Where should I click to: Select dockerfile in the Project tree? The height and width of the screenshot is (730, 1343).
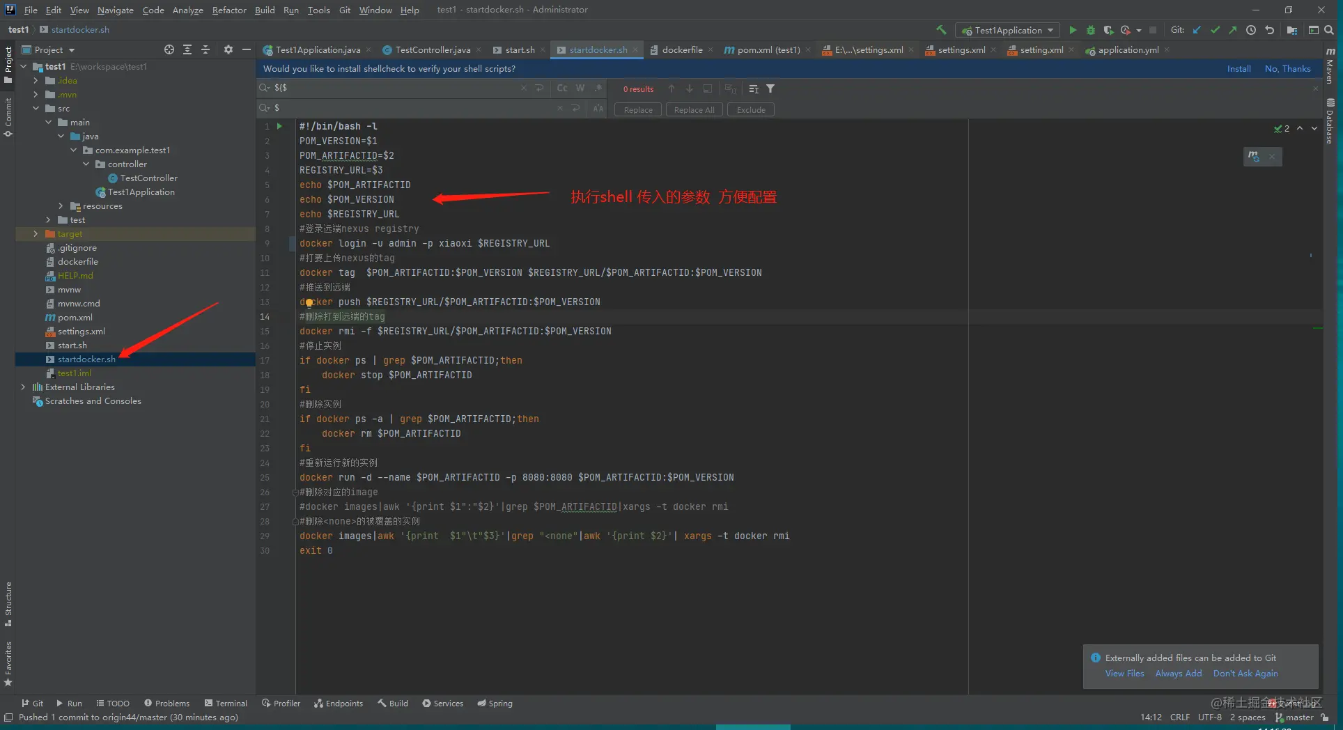(x=77, y=262)
